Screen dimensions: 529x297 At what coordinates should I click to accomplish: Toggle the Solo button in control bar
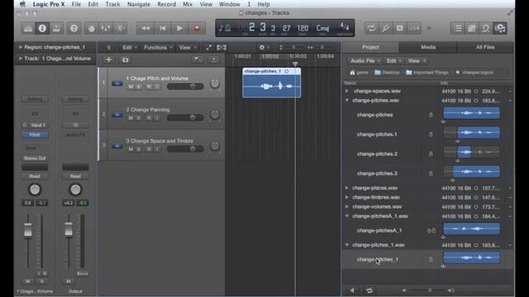(399, 28)
